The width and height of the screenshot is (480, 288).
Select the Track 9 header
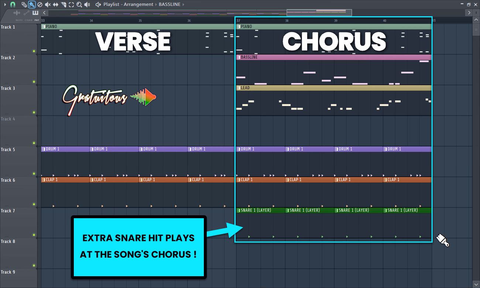tap(18, 278)
